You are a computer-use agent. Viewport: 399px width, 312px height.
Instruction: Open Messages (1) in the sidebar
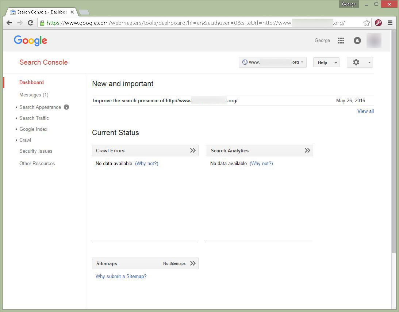point(34,95)
